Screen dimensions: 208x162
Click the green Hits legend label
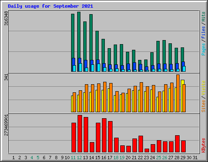pos(204,17)
